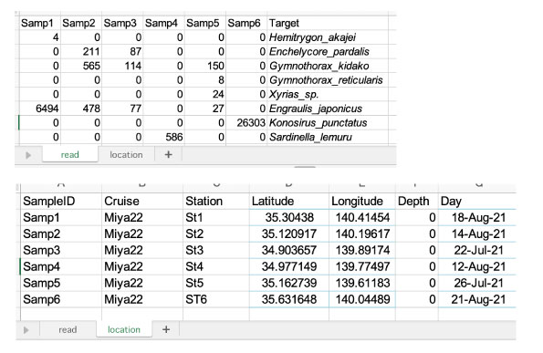Select the cell with value 6494
Screen dimensions: 543x353
click(x=40, y=109)
